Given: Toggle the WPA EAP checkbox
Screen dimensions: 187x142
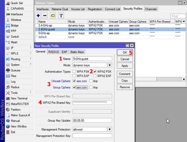Looking at the screenshot, I should point(74,76).
